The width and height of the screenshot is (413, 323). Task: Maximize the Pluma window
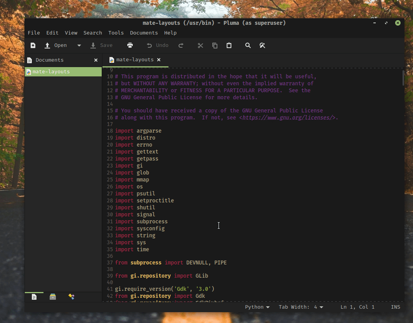386,23
